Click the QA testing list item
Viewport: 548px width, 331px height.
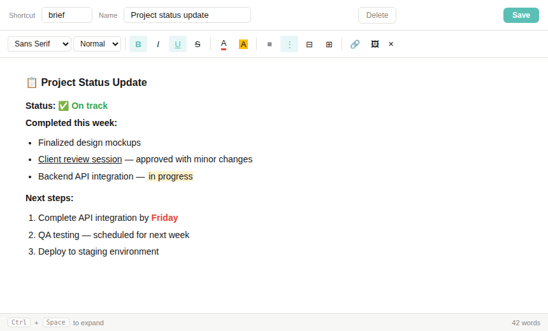tap(113, 235)
